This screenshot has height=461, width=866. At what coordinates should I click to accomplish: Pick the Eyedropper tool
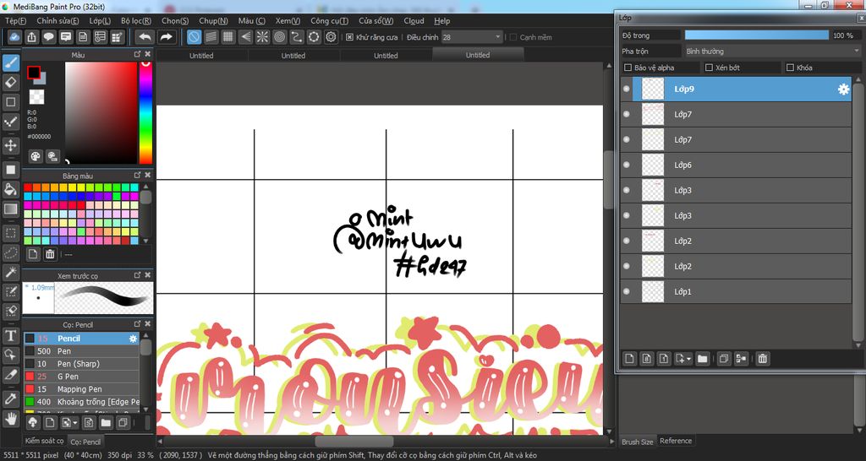[10, 399]
